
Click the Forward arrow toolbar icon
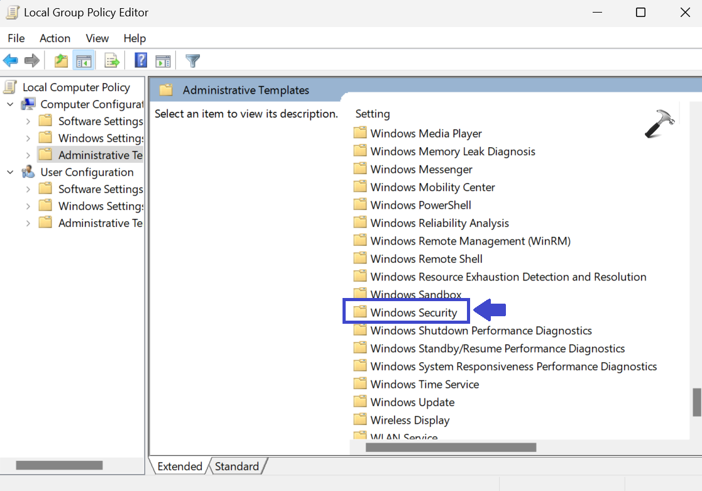(31, 61)
